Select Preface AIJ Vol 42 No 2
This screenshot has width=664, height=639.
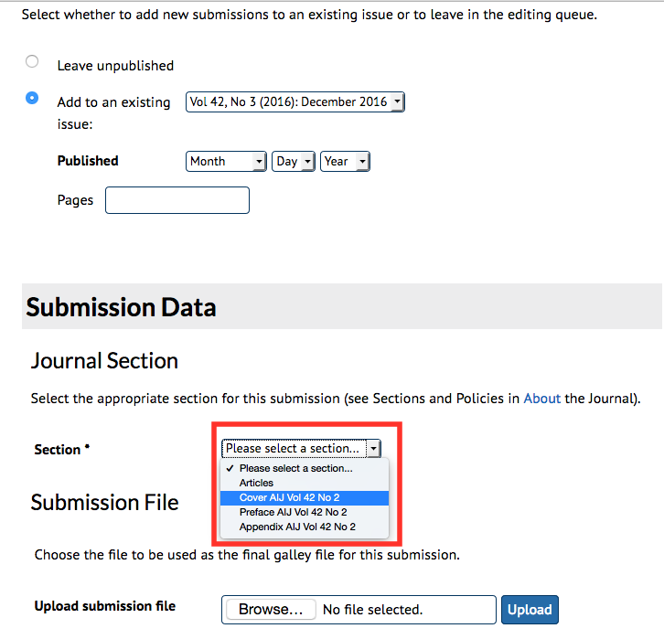point(293,512)
